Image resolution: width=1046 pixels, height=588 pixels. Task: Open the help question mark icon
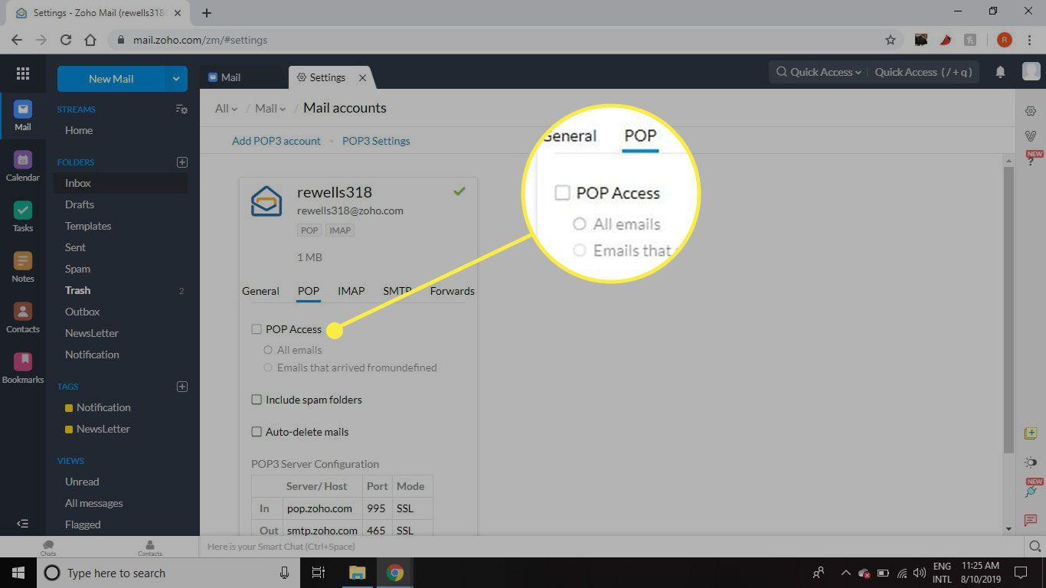pyautogui.click(x=1031, y=161)
